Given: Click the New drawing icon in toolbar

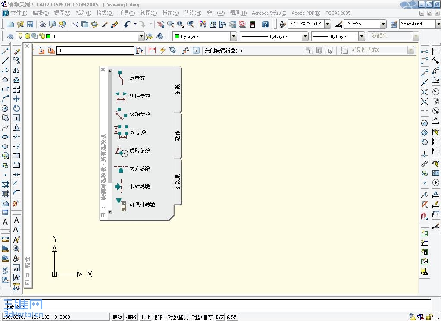Looking at the screenshot, I should [10, 25].
